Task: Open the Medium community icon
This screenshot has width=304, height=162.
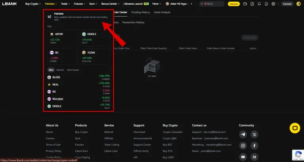Action: coord(255,157)
